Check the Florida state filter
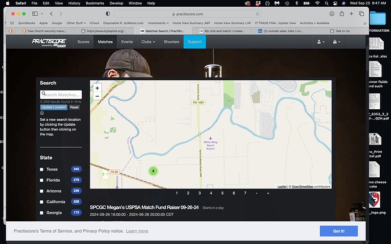The height and width of the screenshot is (244, 391). (41, 180)
